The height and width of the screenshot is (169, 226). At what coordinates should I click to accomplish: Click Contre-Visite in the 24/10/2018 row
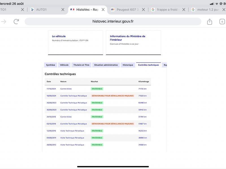tap(66, 117)
